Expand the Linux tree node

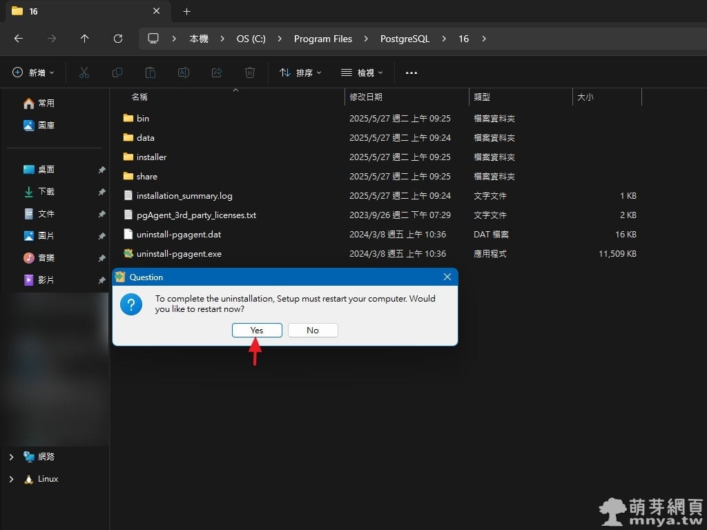coord(11,479)
